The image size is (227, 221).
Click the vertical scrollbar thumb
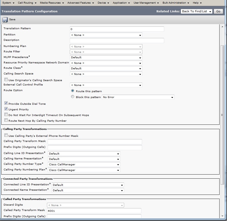point(222,115)
